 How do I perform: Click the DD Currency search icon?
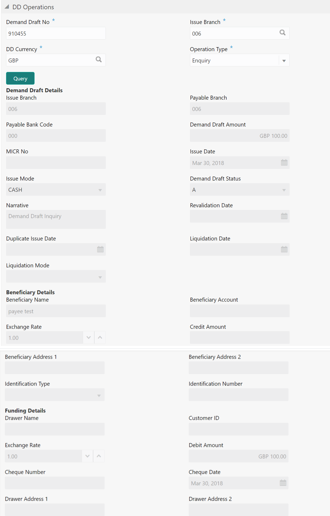(99, 60)
